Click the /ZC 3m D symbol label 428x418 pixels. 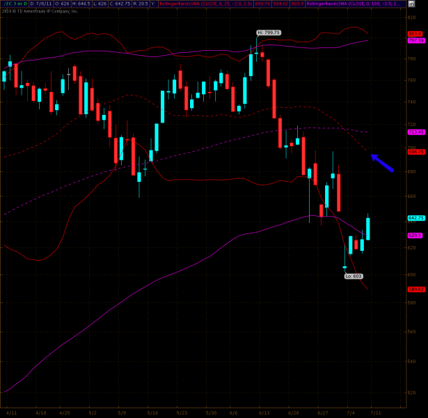tap(13, 4)
